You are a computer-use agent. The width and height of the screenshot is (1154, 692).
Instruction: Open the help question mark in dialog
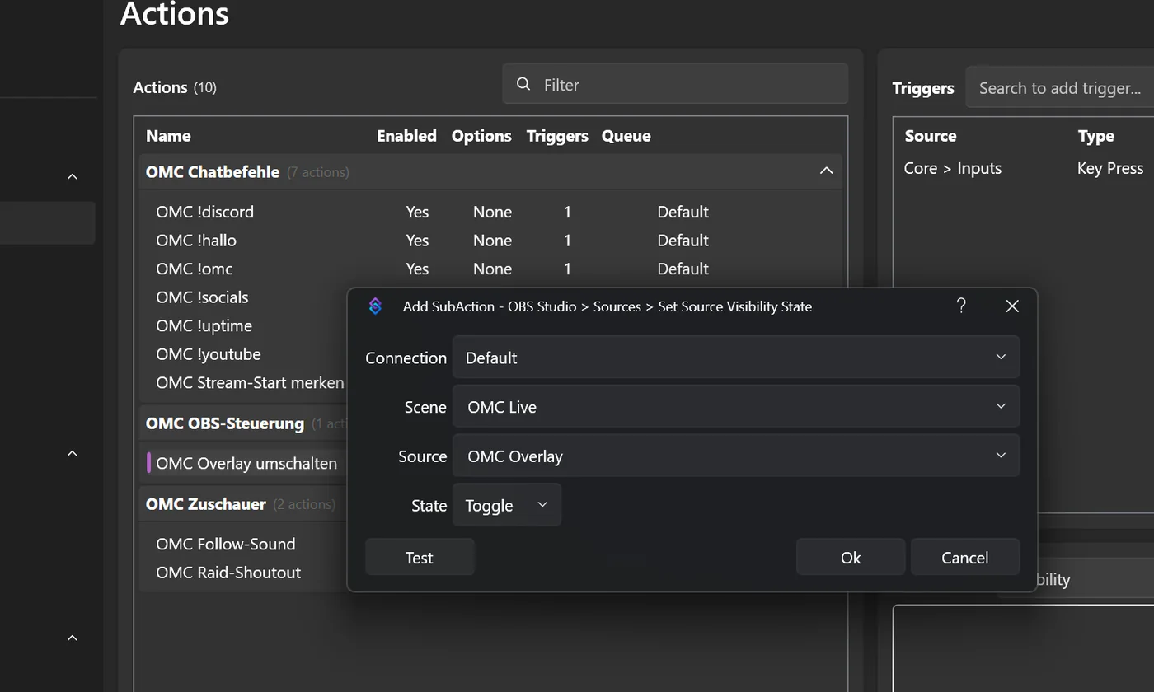click(x=961, y=306)
